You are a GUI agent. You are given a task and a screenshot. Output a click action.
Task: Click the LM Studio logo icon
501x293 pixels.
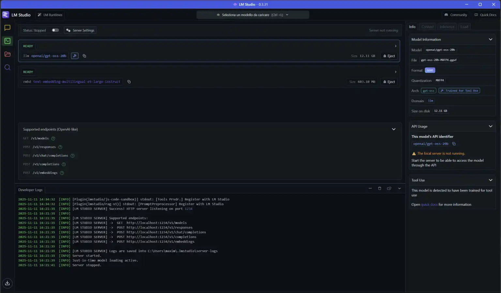(6, 15)
